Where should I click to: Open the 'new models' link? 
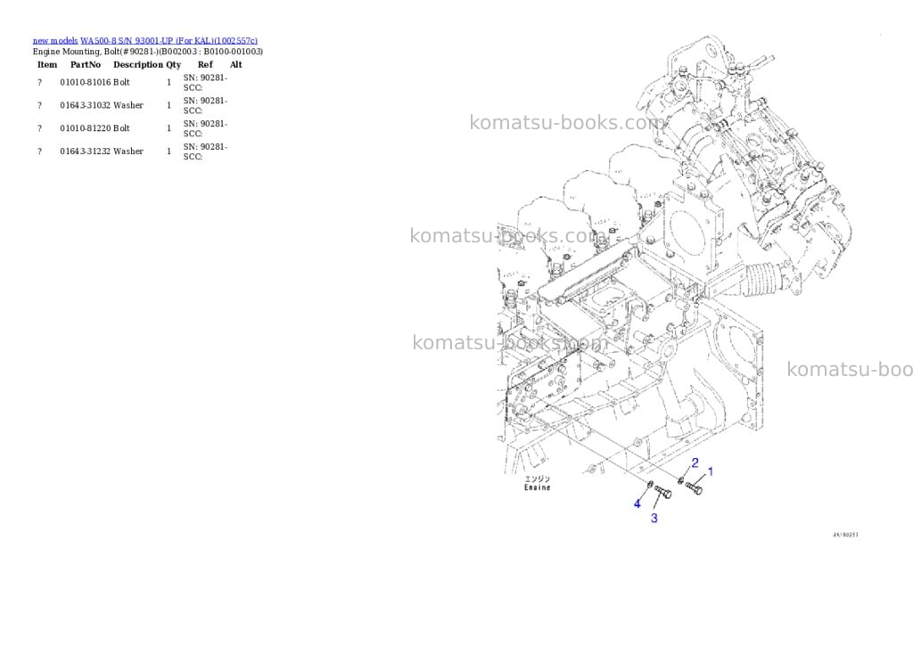pos(54,41)
